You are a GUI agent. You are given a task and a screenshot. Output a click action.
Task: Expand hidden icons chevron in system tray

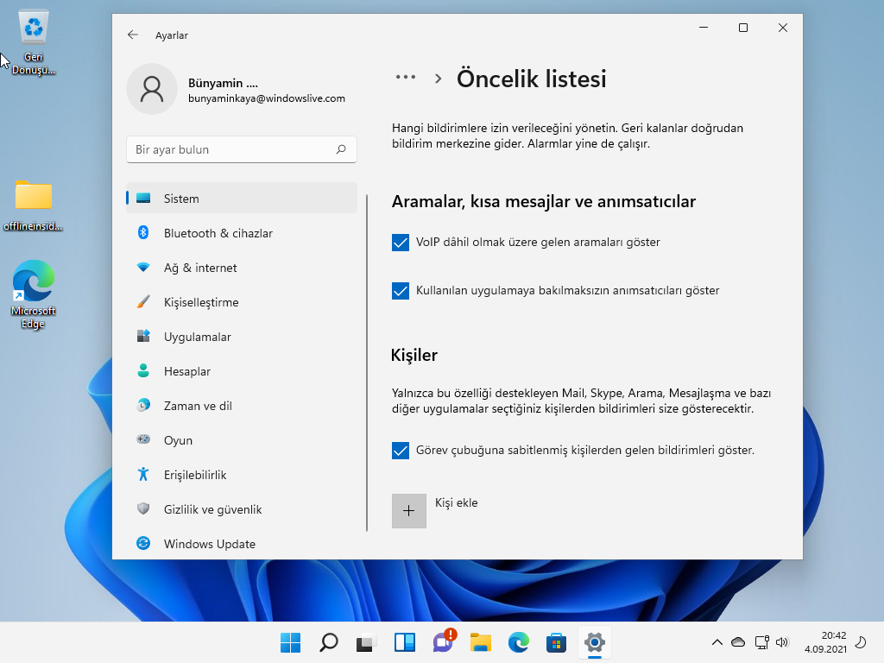(x=717, y=642)
